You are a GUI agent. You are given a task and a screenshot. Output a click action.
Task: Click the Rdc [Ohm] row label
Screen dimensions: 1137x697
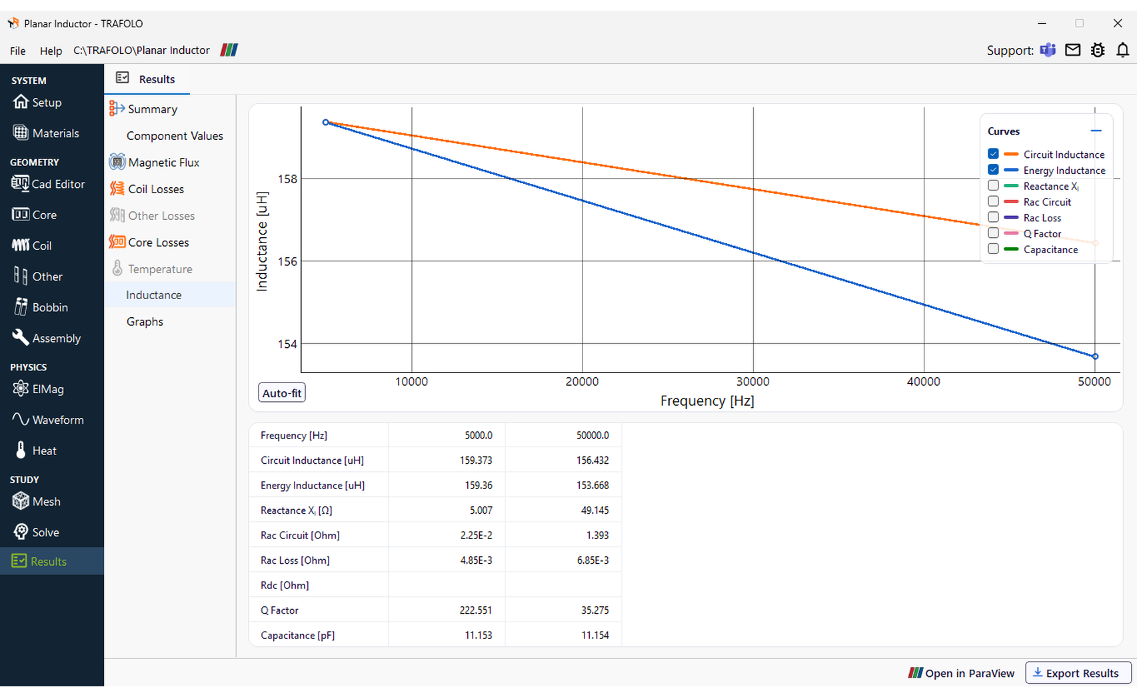tap(285, 586)
